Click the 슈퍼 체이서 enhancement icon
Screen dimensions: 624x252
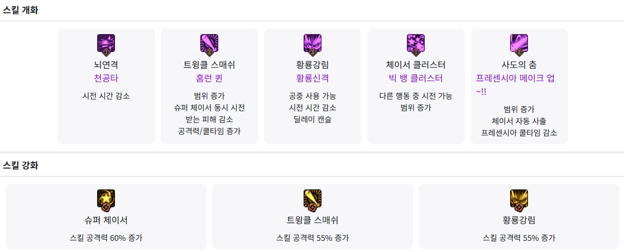(106, 199)
